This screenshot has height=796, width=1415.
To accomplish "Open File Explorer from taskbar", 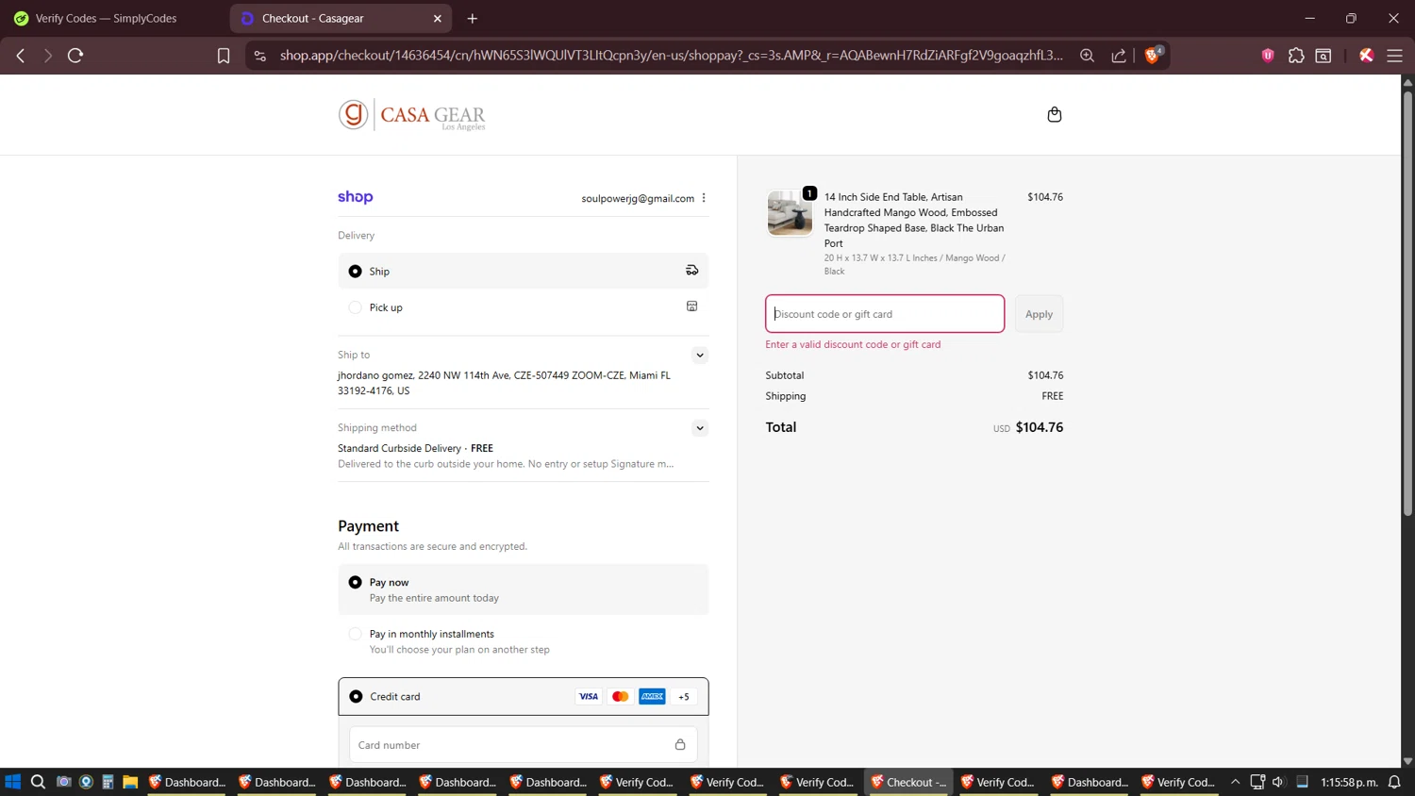I will coord(130,782).
